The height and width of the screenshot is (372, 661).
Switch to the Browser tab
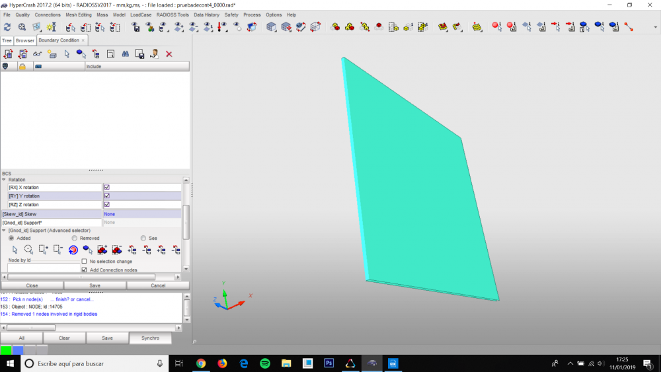25,40
